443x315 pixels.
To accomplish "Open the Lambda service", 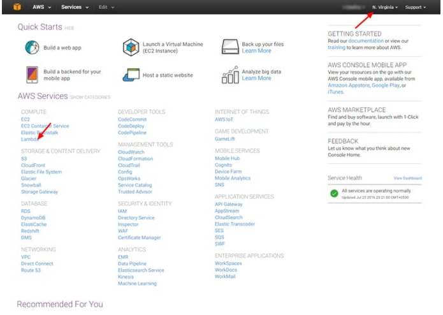I will click(29, 139).
